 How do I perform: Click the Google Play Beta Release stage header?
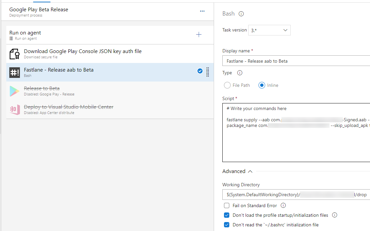coord(108,12)
